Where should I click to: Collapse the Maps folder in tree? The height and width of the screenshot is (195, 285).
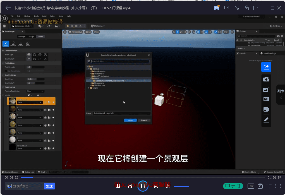point(90,78)
